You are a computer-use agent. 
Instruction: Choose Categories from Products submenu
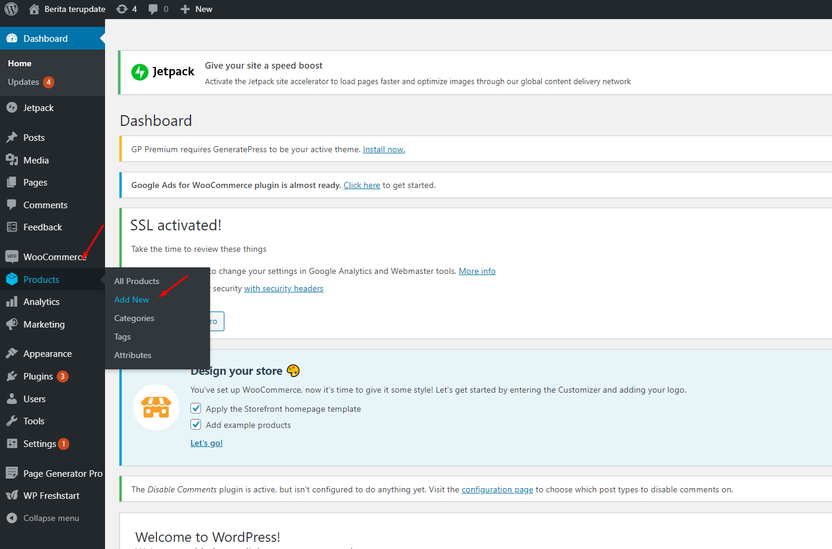pyautogui.click(x=134, y=318)
